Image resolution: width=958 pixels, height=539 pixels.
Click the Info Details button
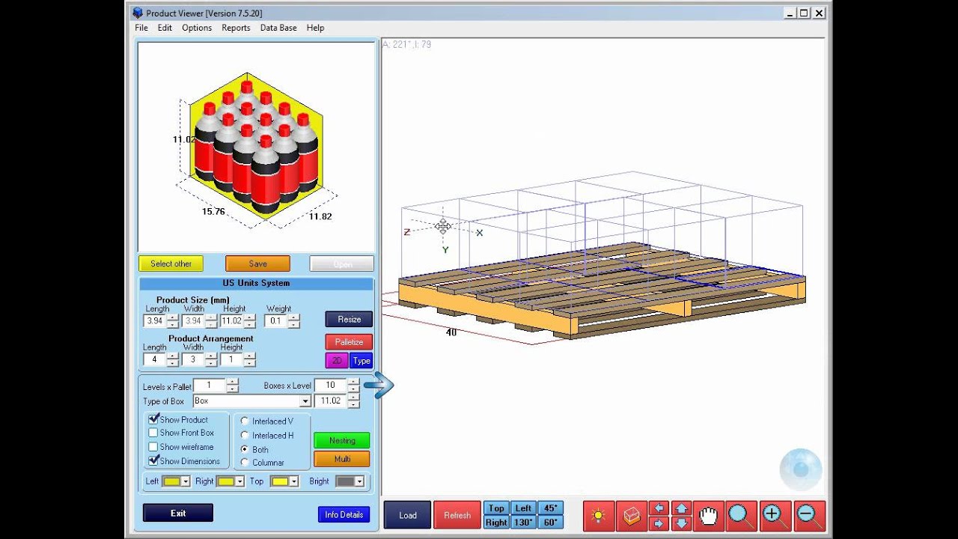[x=344, y=514]
